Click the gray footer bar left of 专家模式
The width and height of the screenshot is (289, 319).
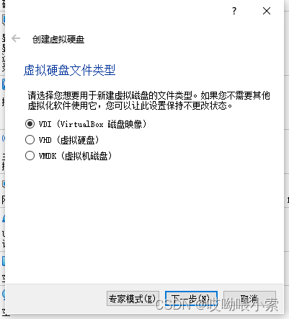pyautogui.click(x=56, y=299)
